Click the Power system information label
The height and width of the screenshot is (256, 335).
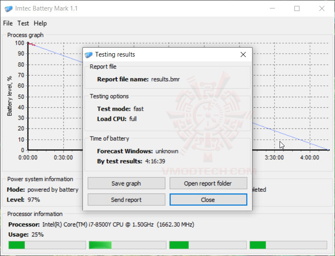40,179
